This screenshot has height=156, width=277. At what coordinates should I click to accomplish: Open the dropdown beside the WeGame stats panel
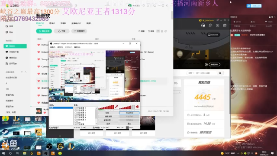[180, 92]
